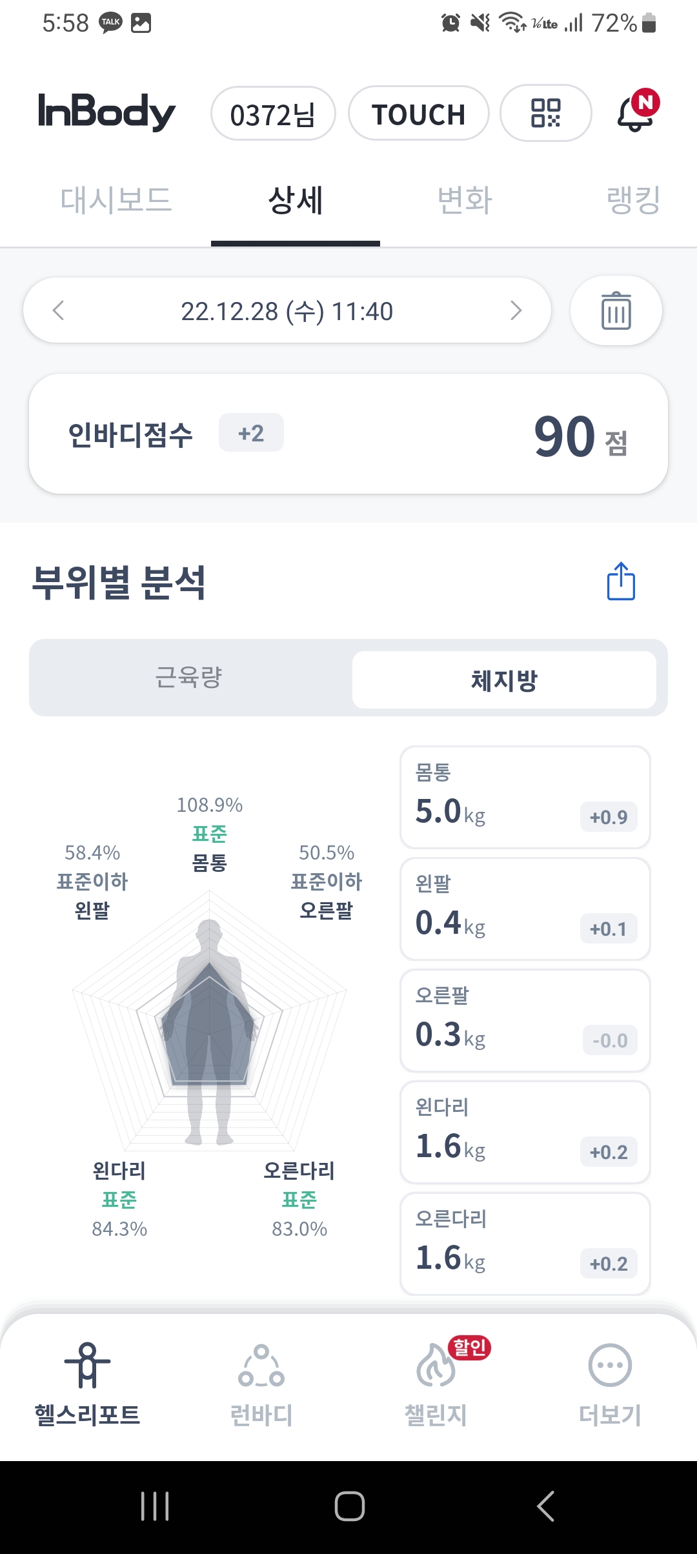Switch segment to 근육량

tap(189, 678)
